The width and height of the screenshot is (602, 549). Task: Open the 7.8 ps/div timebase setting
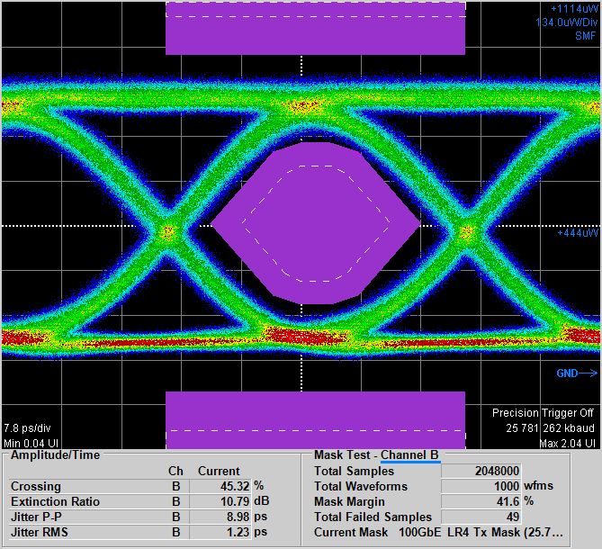point(30,428)
